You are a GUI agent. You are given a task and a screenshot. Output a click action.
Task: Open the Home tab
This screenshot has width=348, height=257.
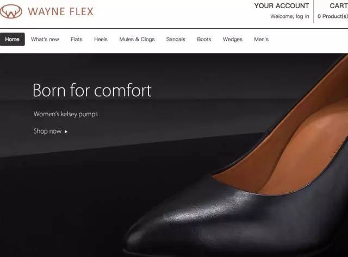click(x=12, y=39)
